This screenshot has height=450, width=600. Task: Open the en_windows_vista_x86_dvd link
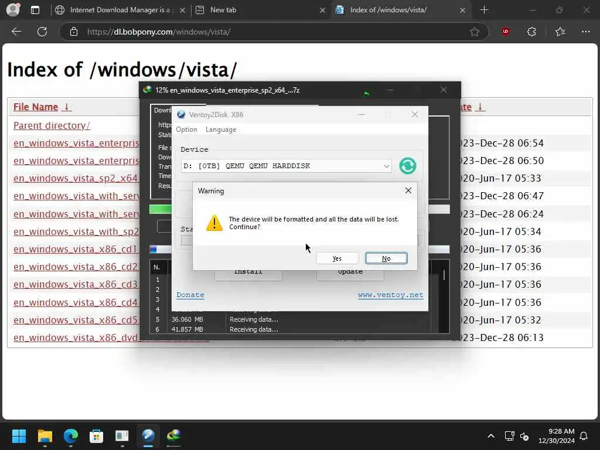point(76,337)
